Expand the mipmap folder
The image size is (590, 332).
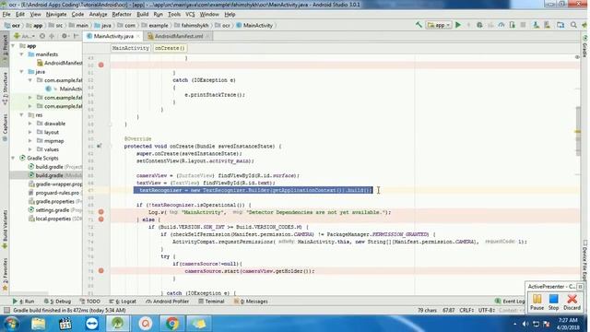(30, 141)
